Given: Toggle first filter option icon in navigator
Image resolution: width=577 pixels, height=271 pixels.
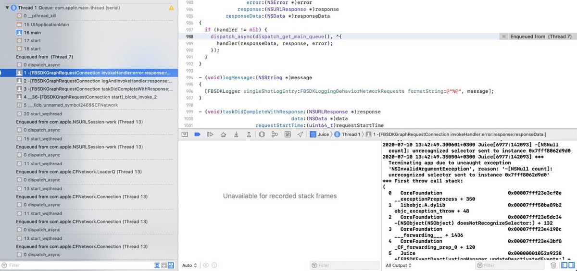Looking at the screenshot, I should click(x=157, y=265).
